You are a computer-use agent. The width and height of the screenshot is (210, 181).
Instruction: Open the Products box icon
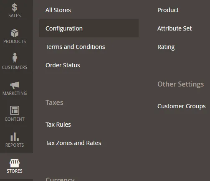point(15,33)
